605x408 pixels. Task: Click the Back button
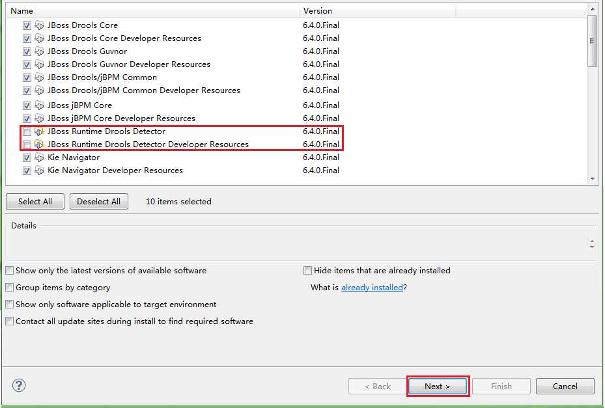pyautogui.click(x=378, y=386)
